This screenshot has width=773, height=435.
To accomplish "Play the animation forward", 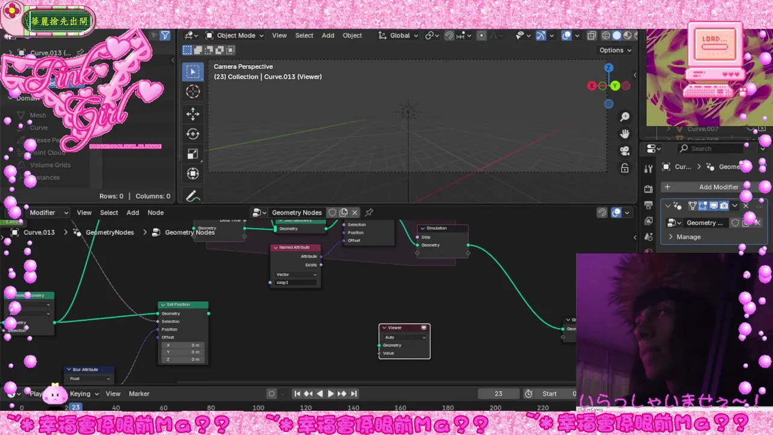I will coord(330,394).
